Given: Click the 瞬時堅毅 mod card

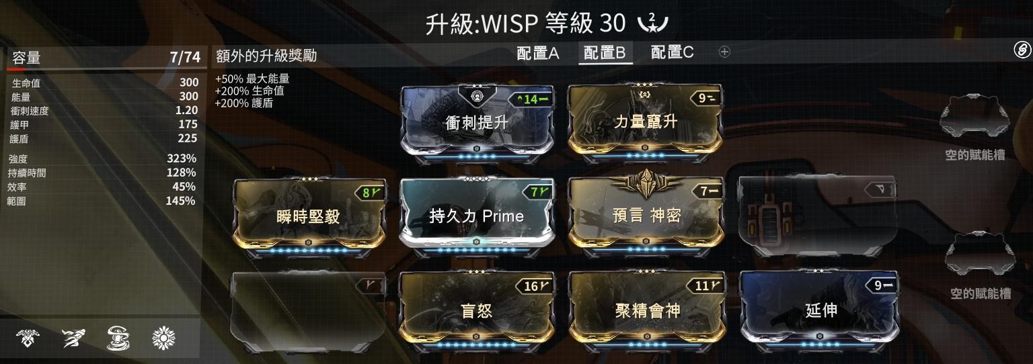Looking at the screenshot, I should (310, 215).
